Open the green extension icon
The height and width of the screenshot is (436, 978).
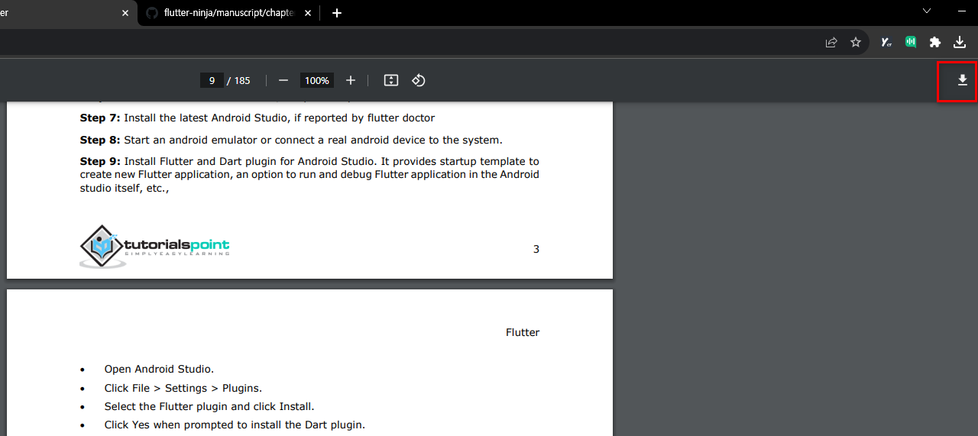(x=911, y=43)
